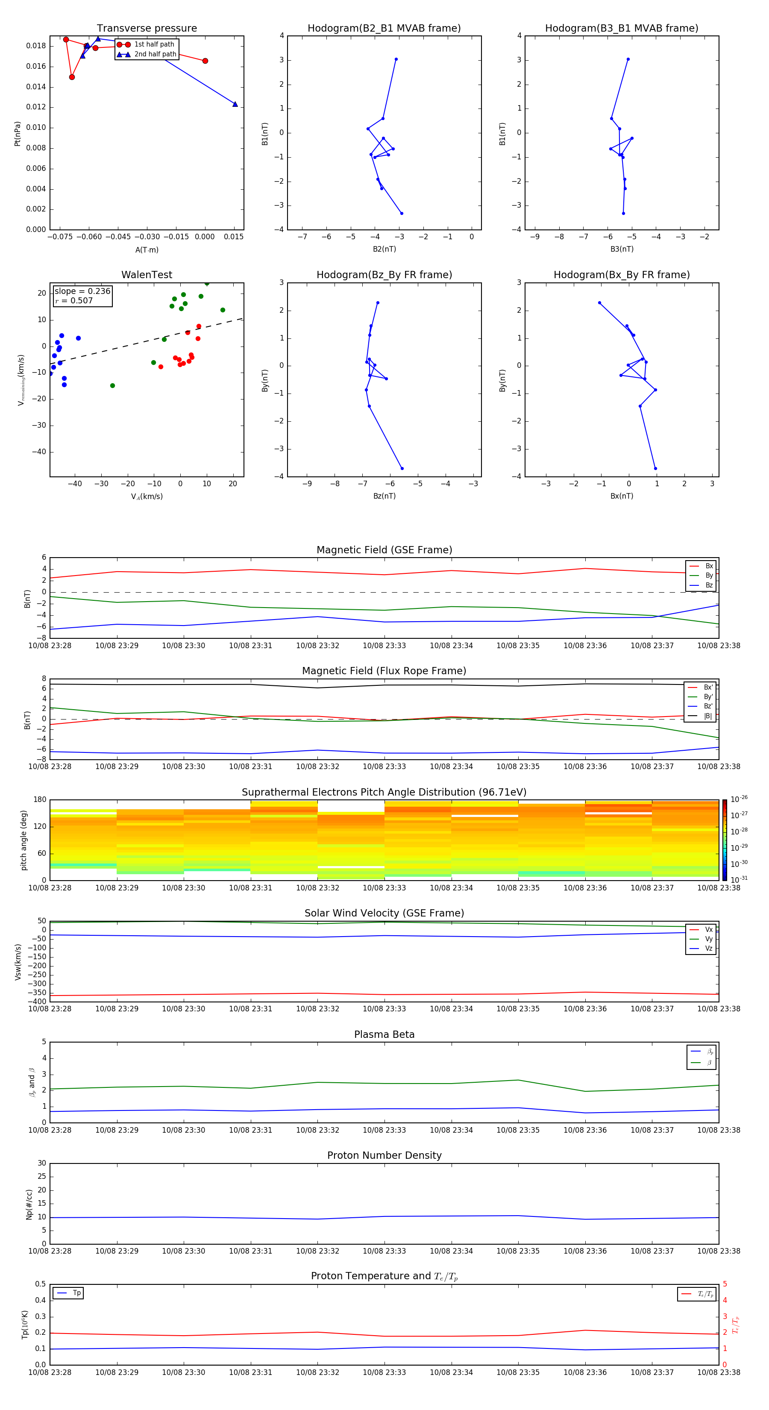
Task: Click the Vz legend entry
Action: pos(701,949)
